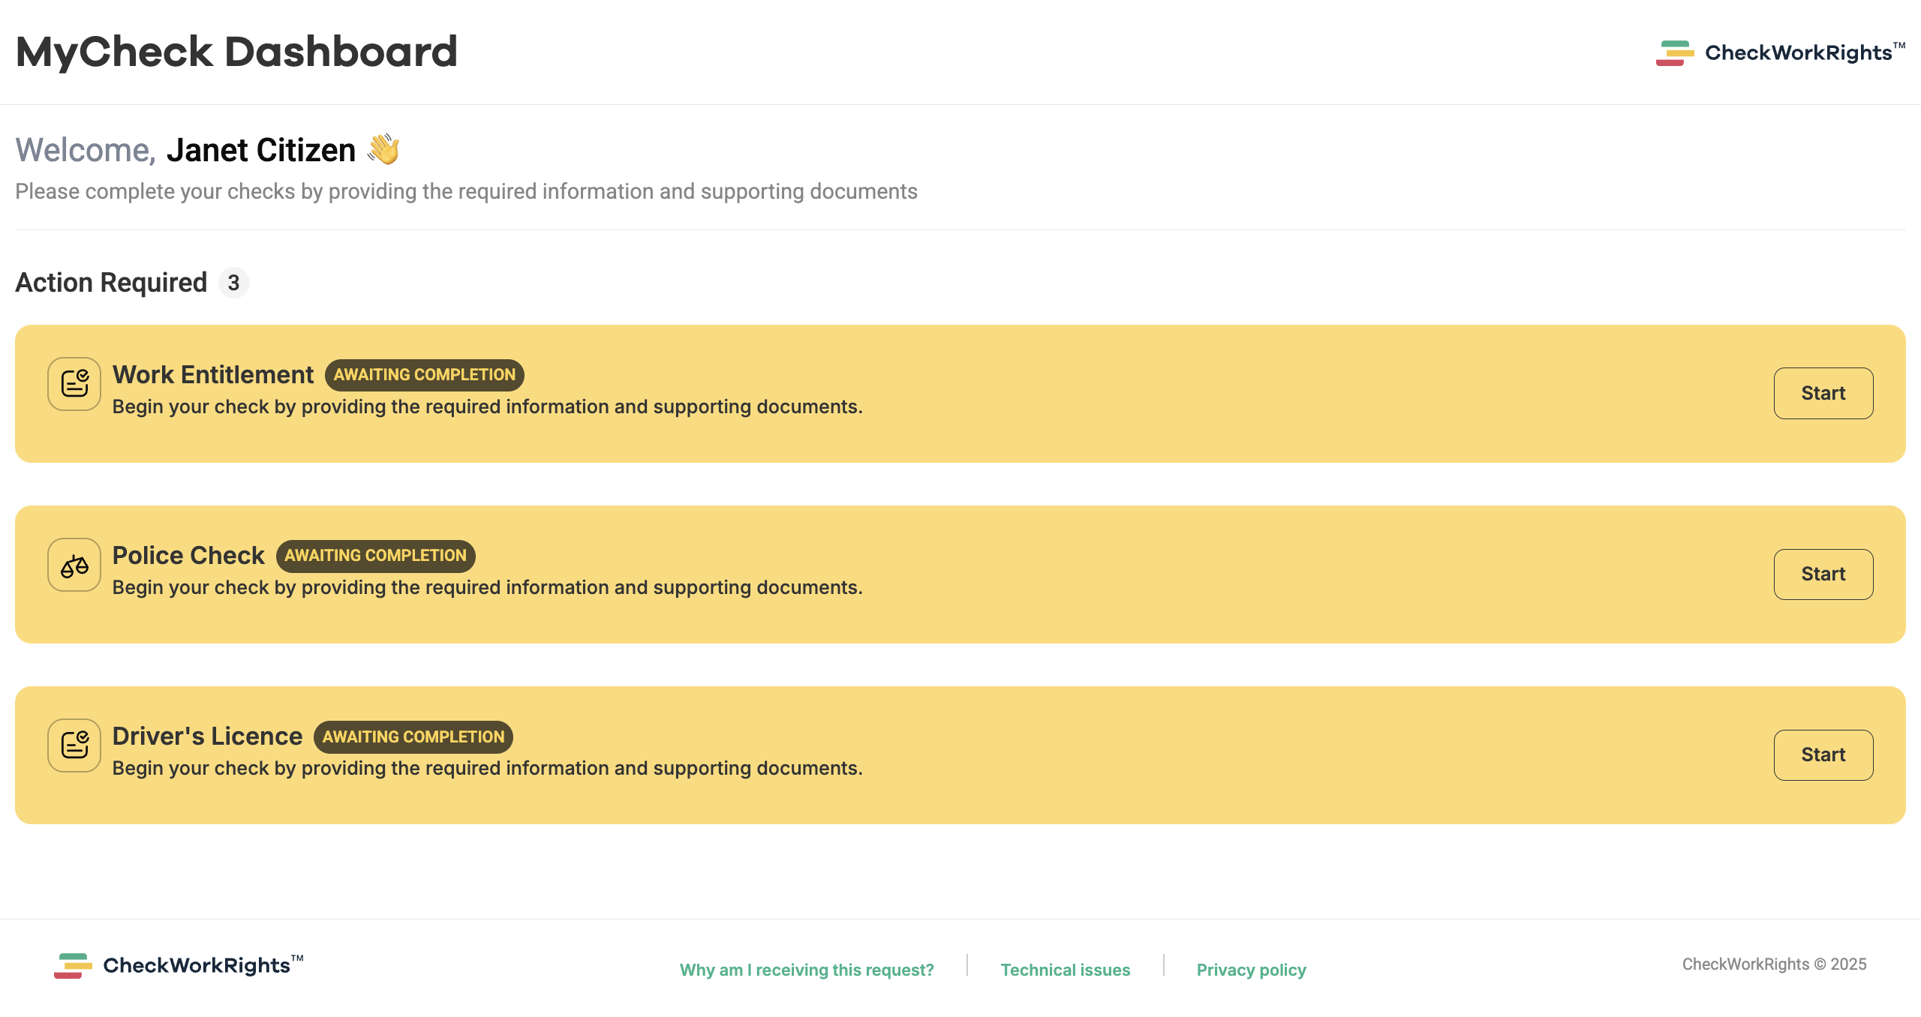The width and height of the screenshot is (1921, 1017).
Task: Click the MyCheck Dashboard heading
Action: [236, 52]
